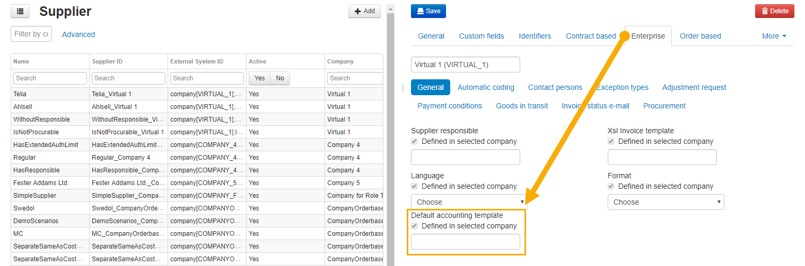Click the Company column search box
The height and width of the screenshot is (266, 805).
(355, 78)
